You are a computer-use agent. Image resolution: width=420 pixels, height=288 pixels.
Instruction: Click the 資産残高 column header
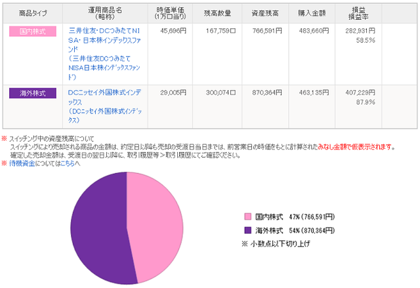coord(265,13)
